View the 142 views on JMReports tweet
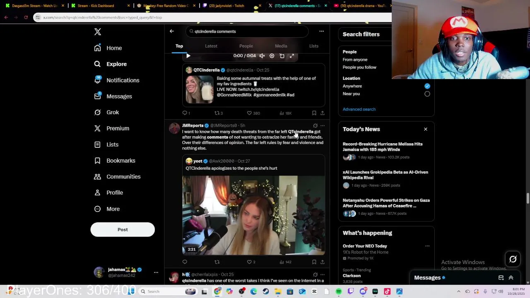 [285, 262]
